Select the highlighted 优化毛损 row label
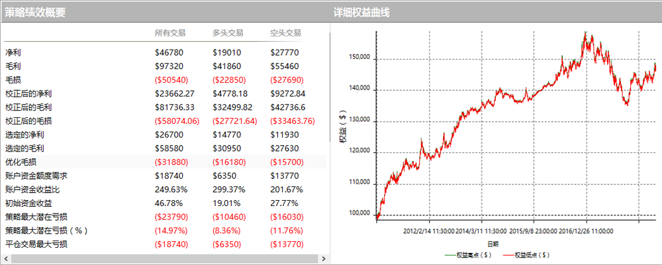Screen dimensions: 662x265 (x=21, y=162)
